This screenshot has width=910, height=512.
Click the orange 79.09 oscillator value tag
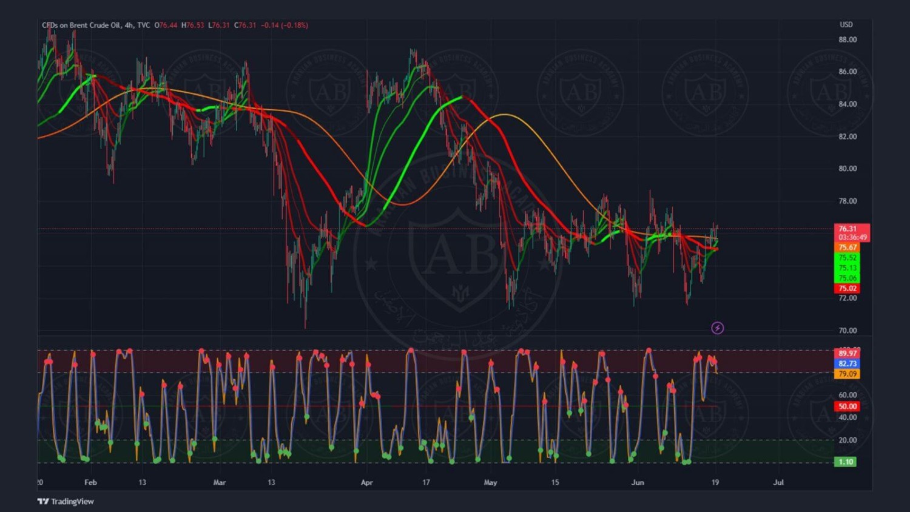pyautogui.click(x=848, y=374)
